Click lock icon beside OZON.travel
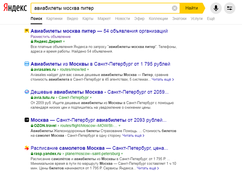The height and width of the screenshot is (171, 242). (x=32, y=126)
